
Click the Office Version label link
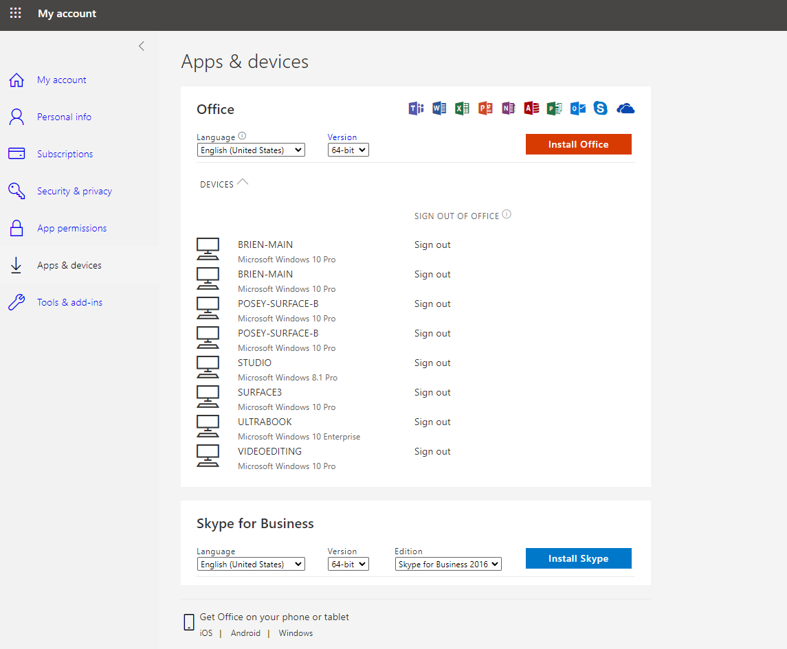coord(342,137)
